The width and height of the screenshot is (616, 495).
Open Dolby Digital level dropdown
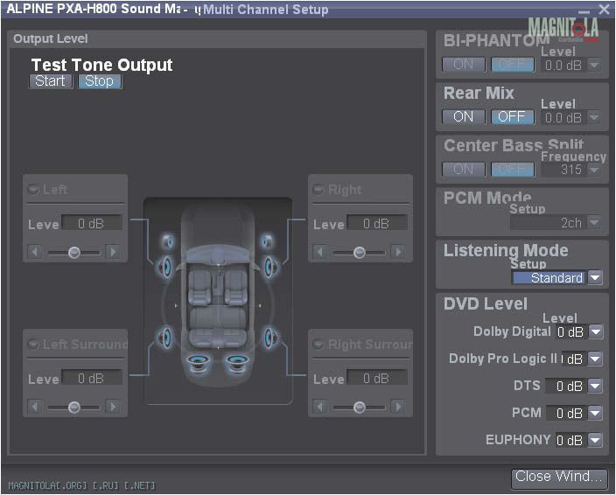(x=596, y=331)
